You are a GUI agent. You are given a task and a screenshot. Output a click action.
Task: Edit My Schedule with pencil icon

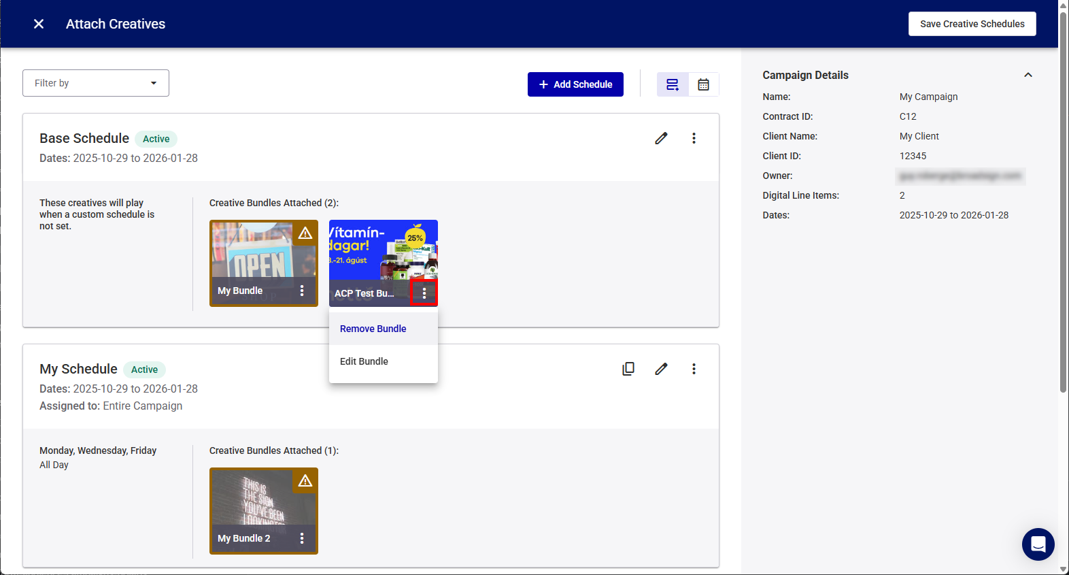click(x=661, y=369)
